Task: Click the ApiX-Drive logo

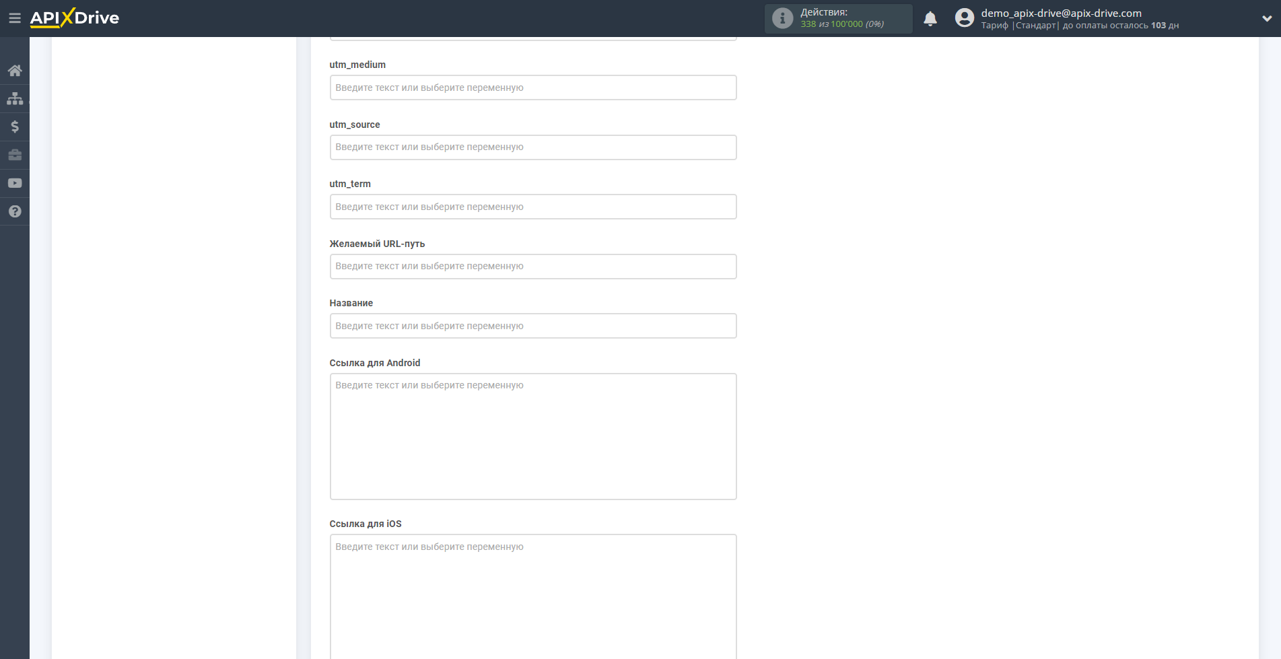Action: [x=75, y=18]
